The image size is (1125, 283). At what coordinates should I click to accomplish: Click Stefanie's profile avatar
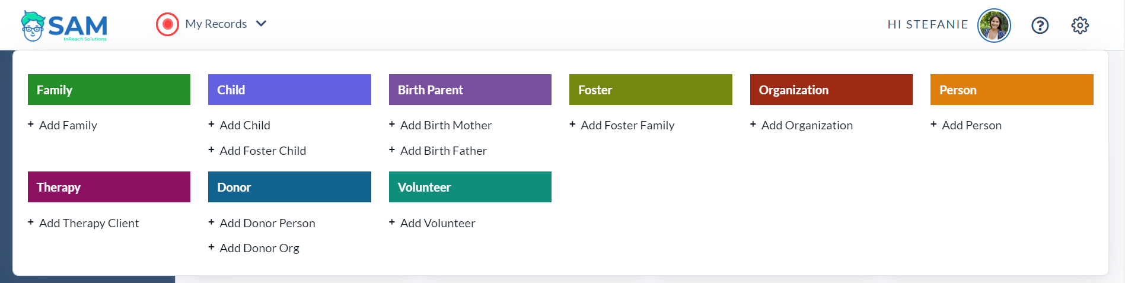tap(994, 26)
